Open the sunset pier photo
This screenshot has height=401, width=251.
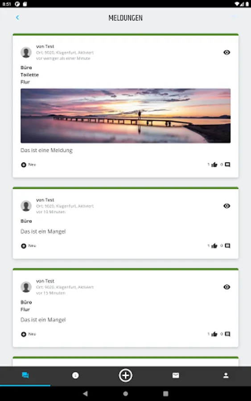click(x=125, y=115)
